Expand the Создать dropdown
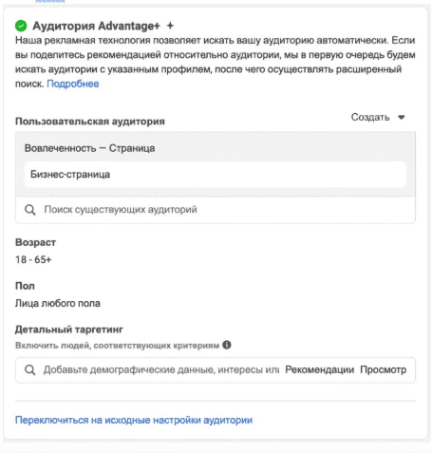432x453 pixels. [x=378, y=117]
